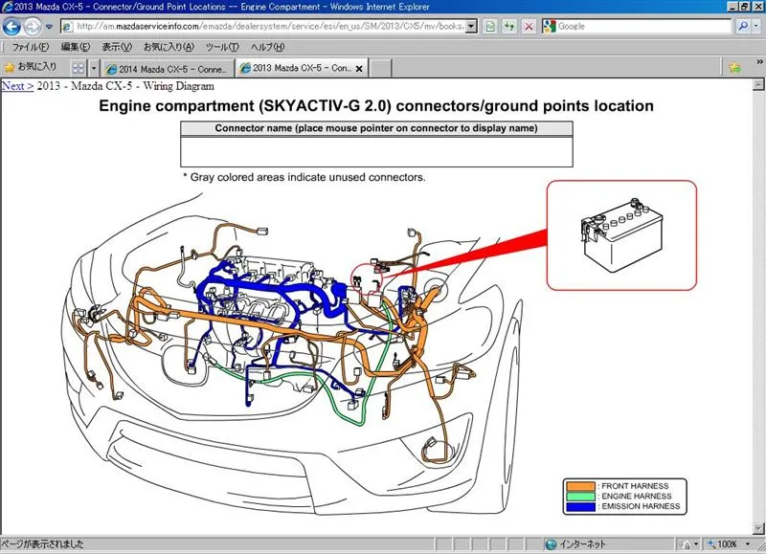
Task: Click the green ENGINE HARNESS legend swatch
Action: point(580,497)
